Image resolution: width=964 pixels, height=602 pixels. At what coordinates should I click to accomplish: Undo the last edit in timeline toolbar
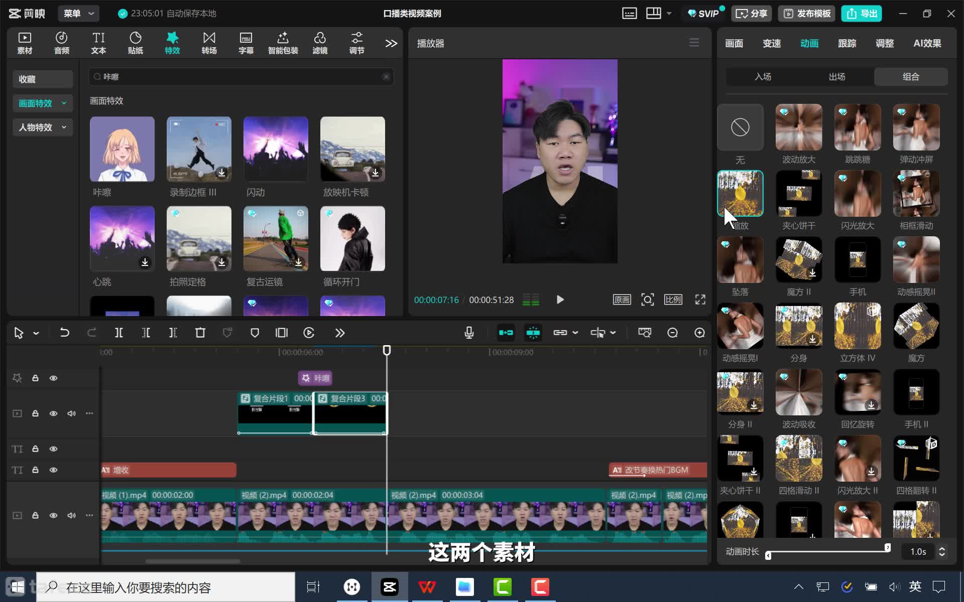tap(64, 333)
